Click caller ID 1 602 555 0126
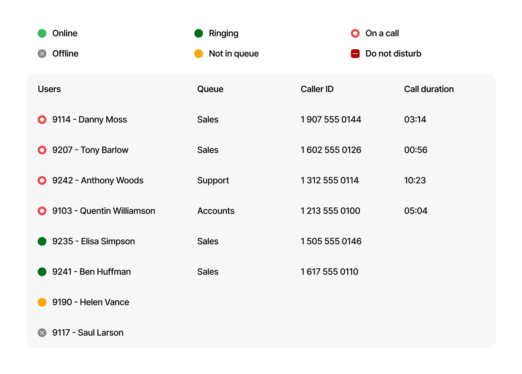522x374 pixels. coord(331,150)
